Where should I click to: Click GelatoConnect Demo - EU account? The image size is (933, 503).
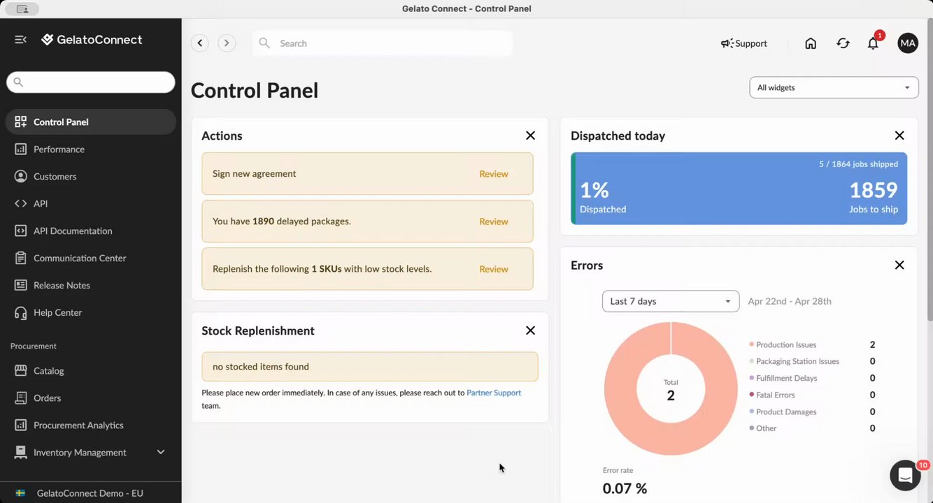(x=90, y=493)
